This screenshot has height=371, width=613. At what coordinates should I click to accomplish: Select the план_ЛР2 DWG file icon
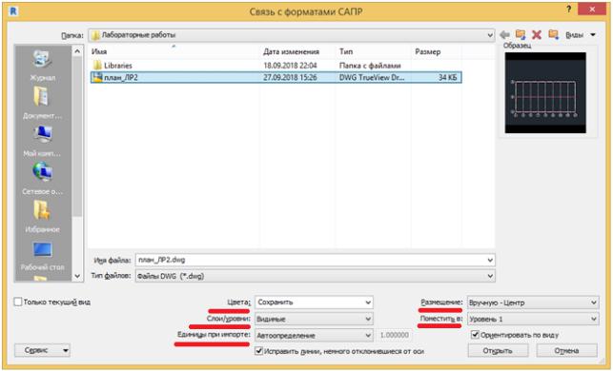coord(97,77)
